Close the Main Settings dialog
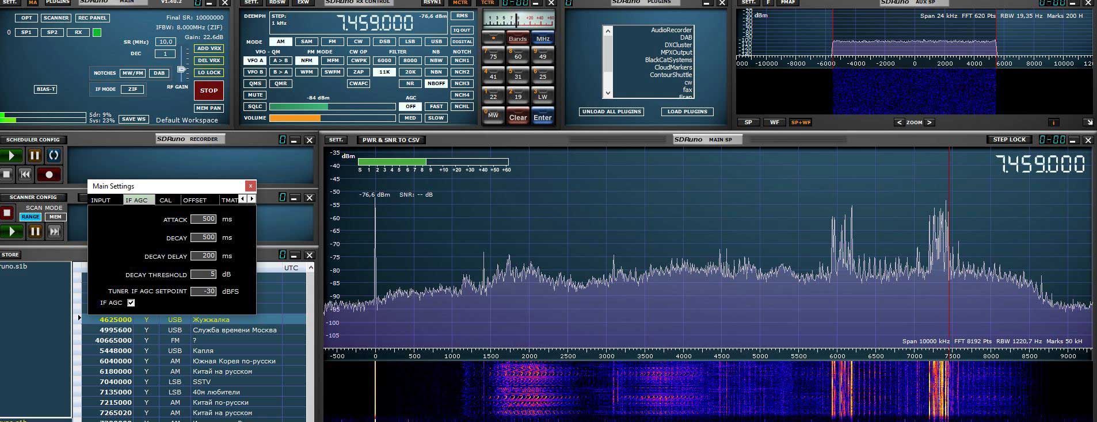 pos(250,186)
